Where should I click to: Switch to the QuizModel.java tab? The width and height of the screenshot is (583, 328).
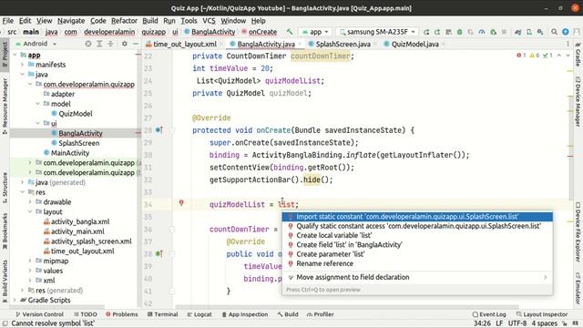coord(414,45)
